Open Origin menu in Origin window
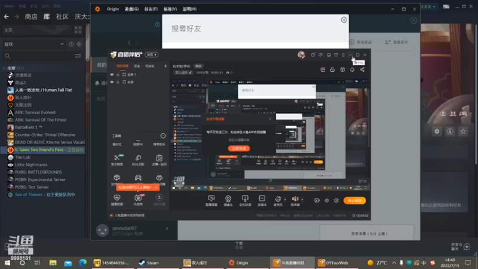Viewport: 478px width, 269px height. pyautogui.click(x=113, y=9)
